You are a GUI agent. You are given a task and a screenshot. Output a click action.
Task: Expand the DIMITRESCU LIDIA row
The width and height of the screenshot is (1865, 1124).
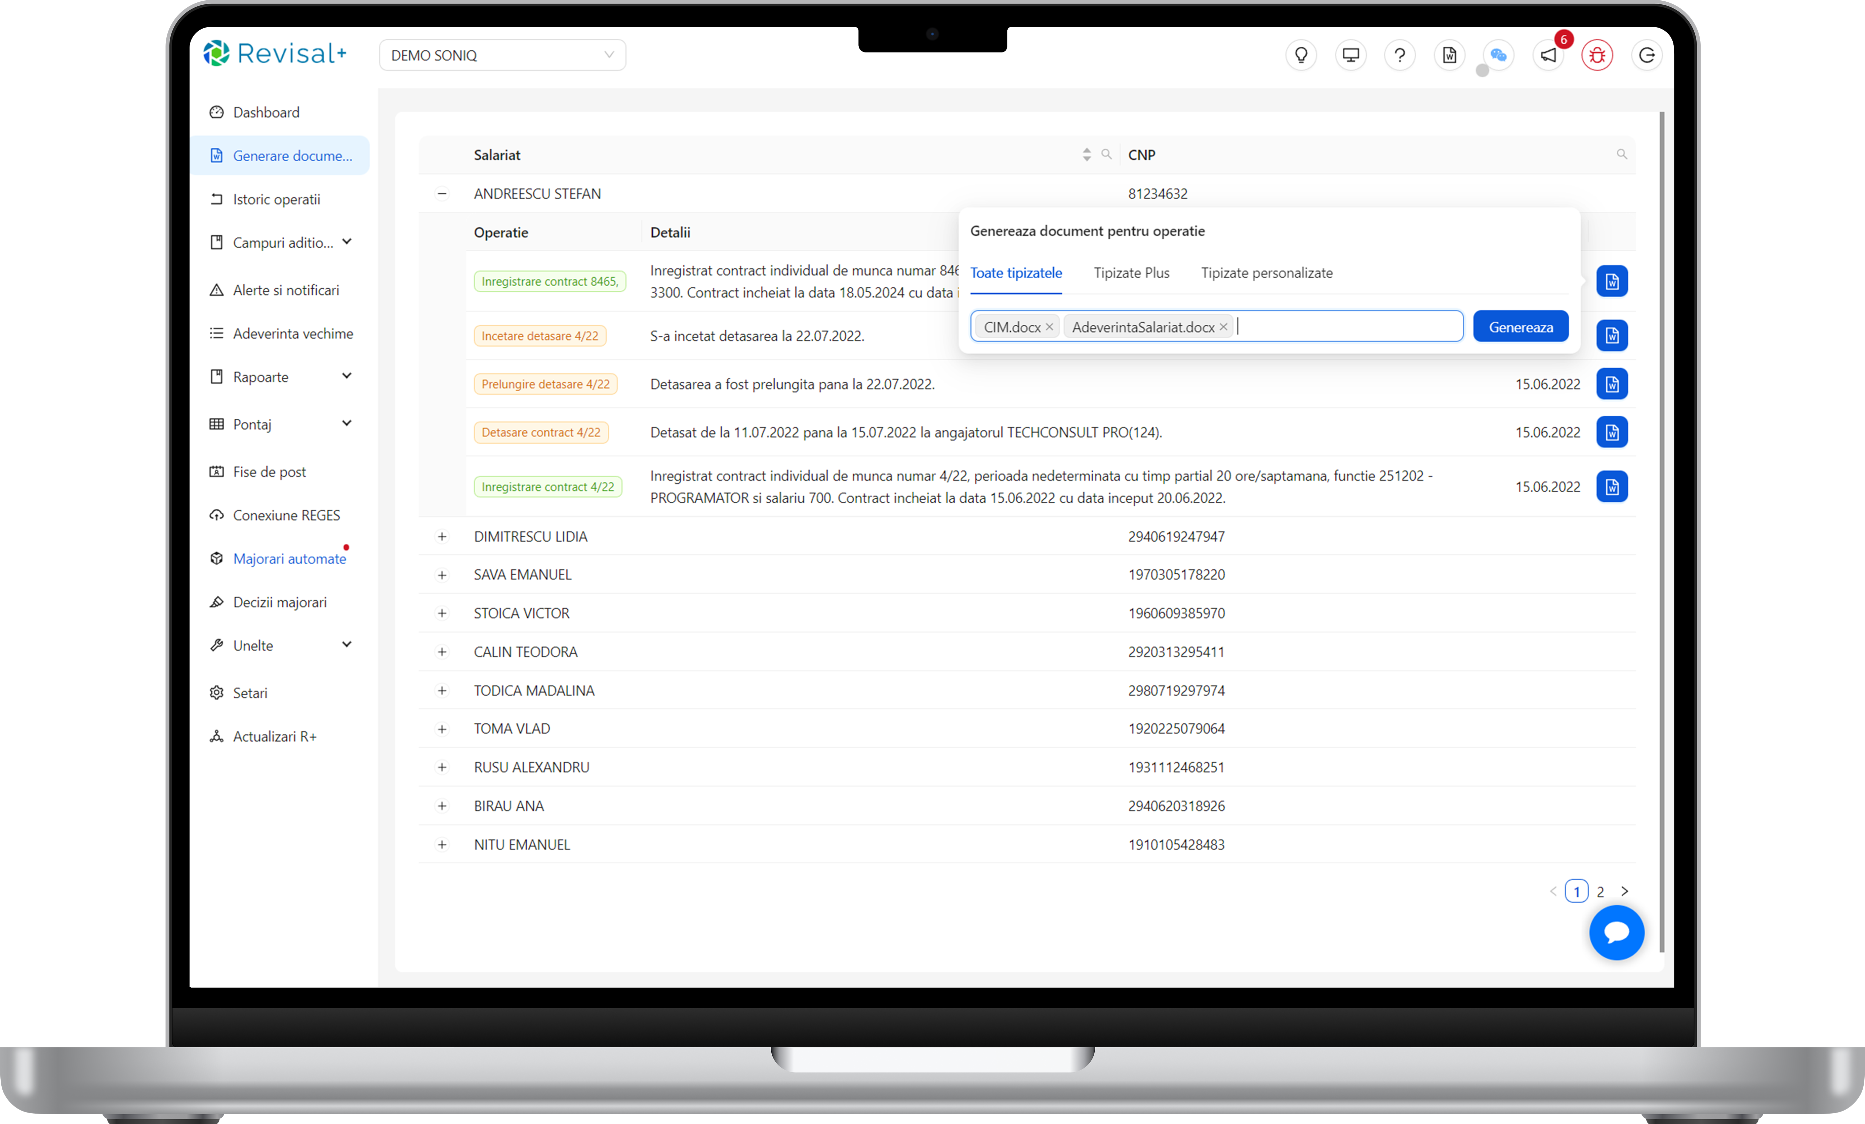tap(442, 537)
